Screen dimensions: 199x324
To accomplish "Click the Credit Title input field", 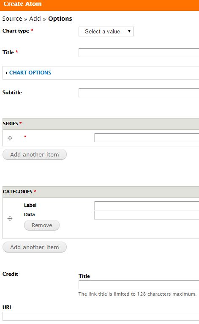I will pyautogui.click(x=139, y=285).
